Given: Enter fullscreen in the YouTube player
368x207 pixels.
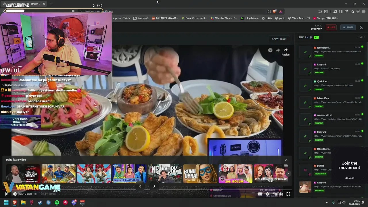Looking at the screenshot, I should coord(288,194).
